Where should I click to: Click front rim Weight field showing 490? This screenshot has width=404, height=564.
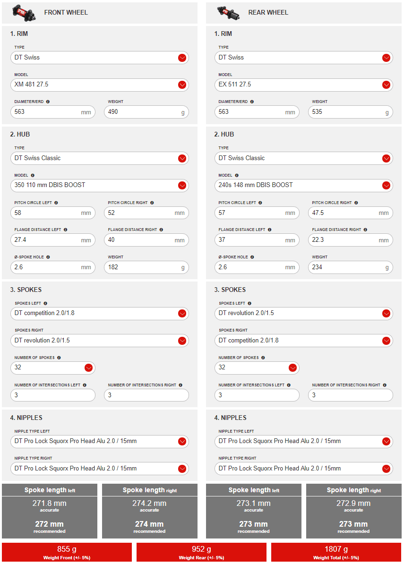coord(141,112)
